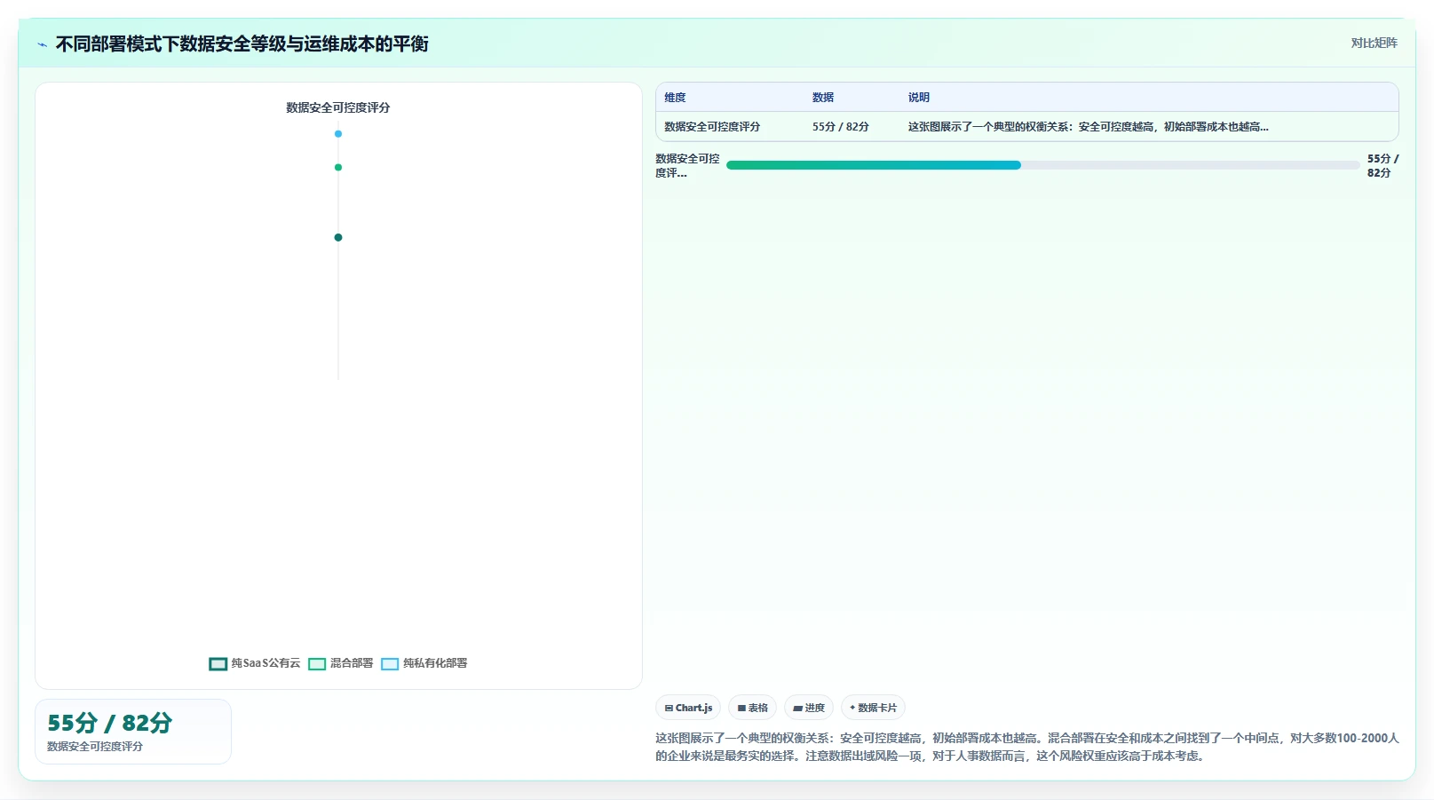Screen dimensions: 1434x800
Task: Click the 对比矩阵 label in the header
Action: (x=1374, y=43)
